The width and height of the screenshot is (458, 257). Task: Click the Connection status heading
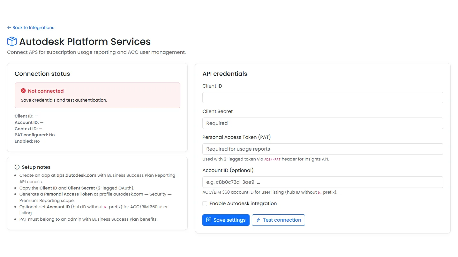(x=42, y=74)
